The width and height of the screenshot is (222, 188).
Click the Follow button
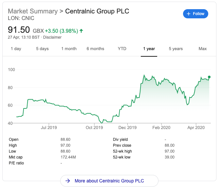click(195, 14)
